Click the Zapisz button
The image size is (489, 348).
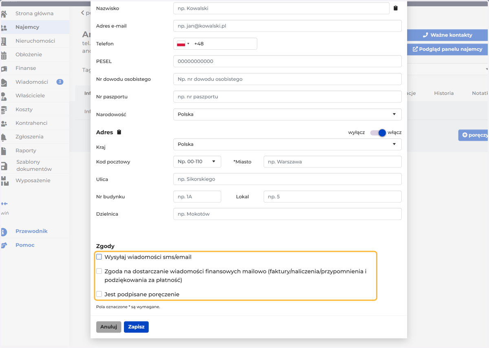pos(136,327)
